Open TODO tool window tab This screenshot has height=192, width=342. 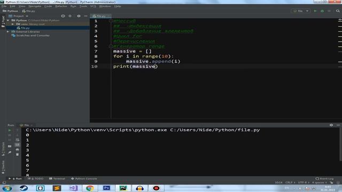point(36,179)
